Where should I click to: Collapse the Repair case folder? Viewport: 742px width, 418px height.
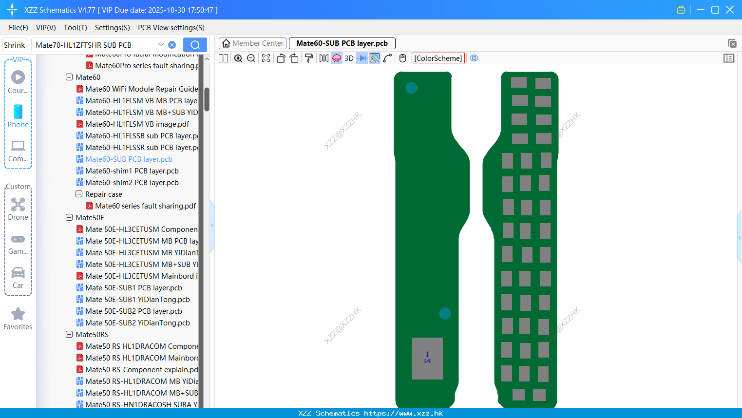pos(79,194)
